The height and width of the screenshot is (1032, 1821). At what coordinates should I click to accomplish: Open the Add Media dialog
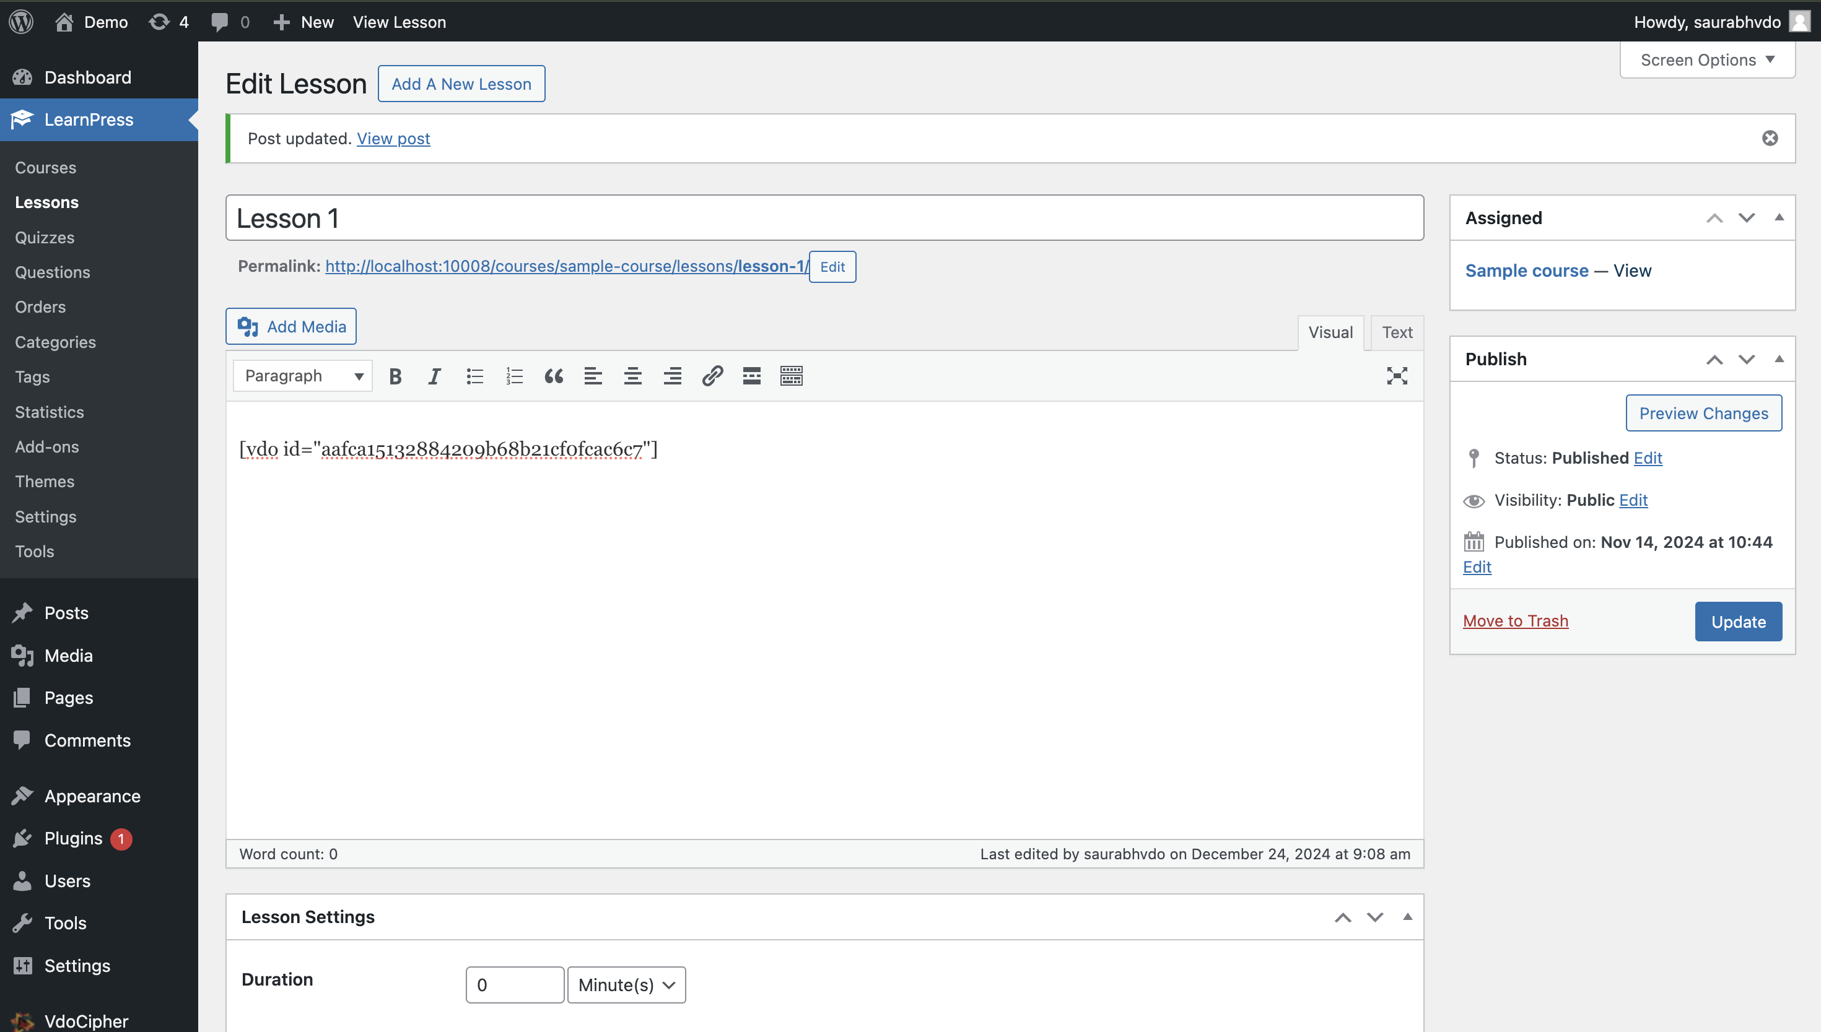tap(290, 326)
